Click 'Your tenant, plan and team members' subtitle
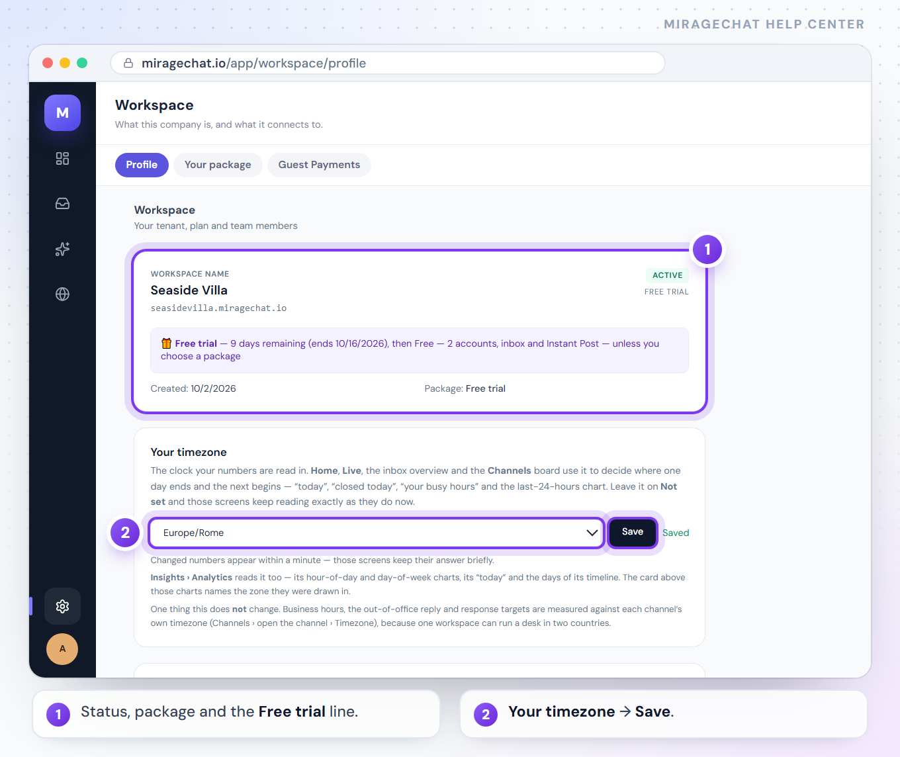Image resolution: width=900 pixels, height=757 pixels. pos(216,226)
